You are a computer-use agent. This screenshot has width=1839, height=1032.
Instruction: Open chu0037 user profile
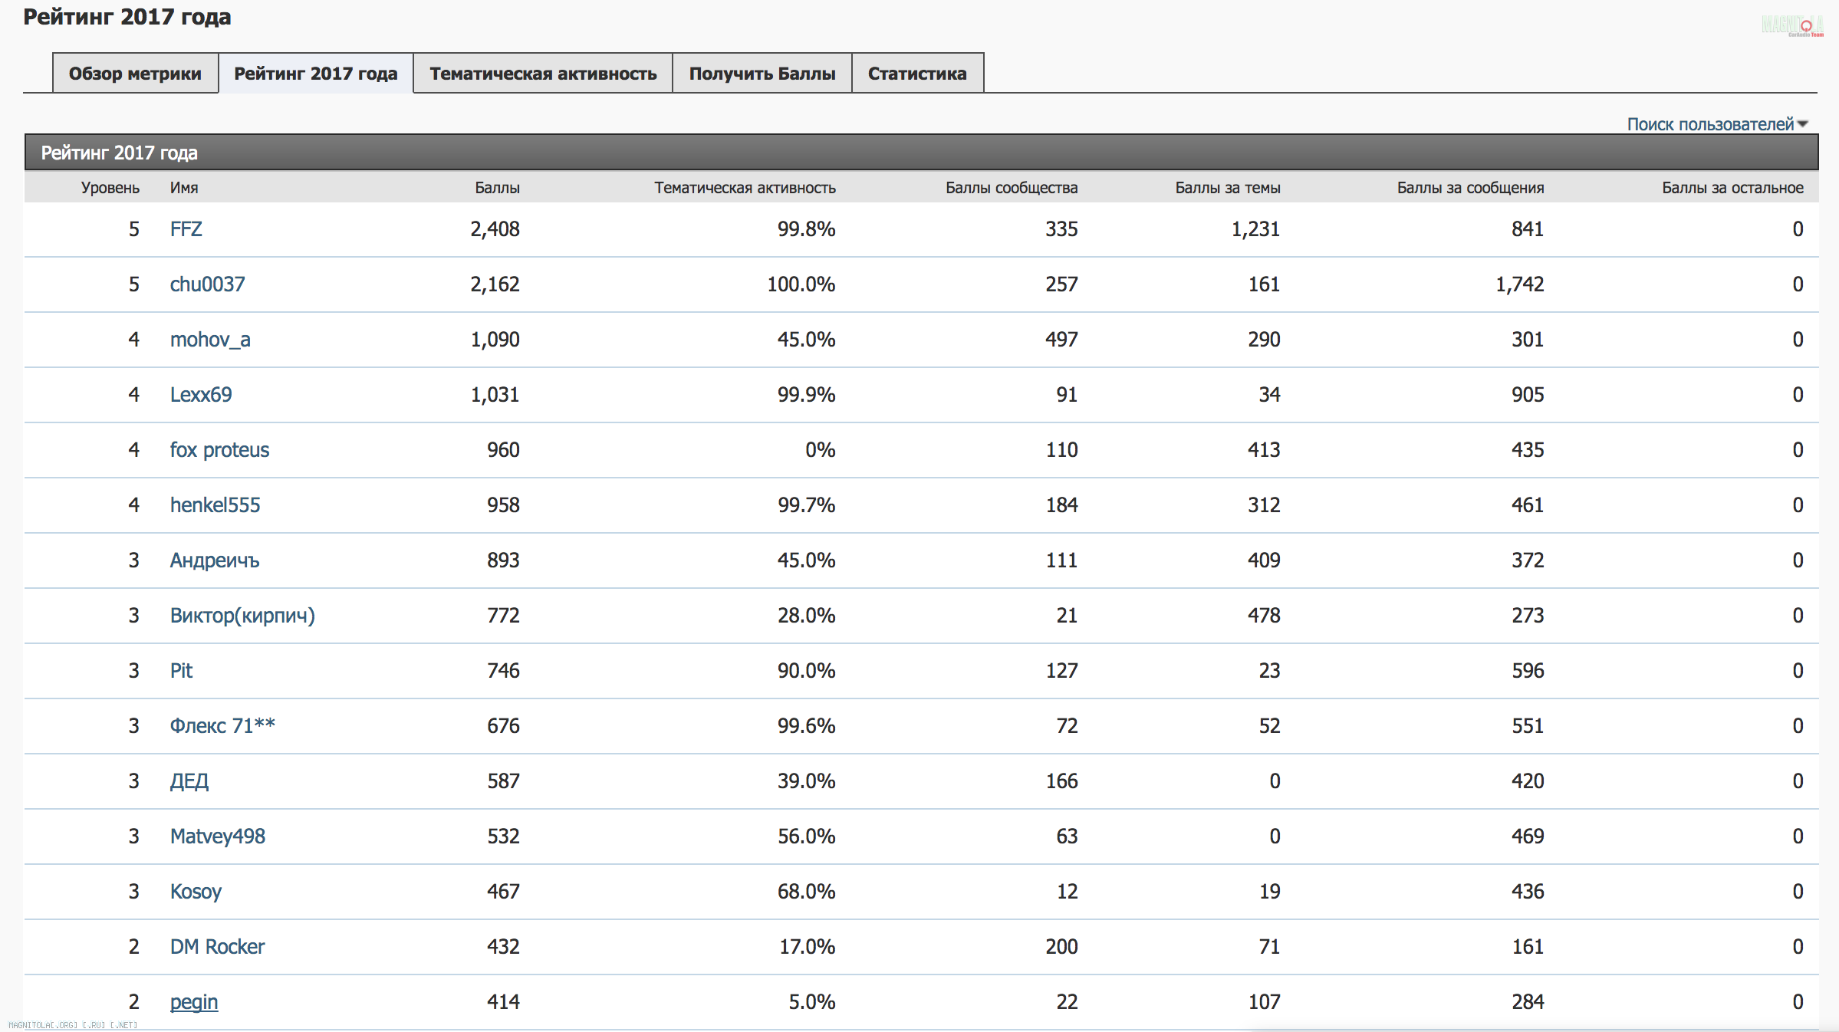(207, 284)
